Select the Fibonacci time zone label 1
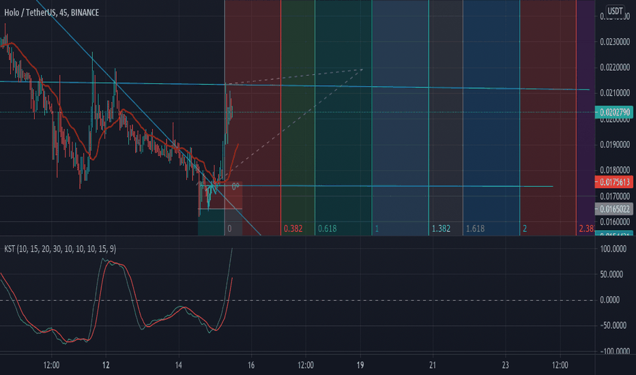The width and height of the screenshot is (636, 375). click(377, 228)
